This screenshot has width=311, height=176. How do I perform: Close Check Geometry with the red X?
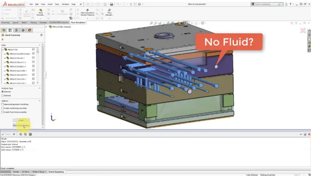coord(3,40)
